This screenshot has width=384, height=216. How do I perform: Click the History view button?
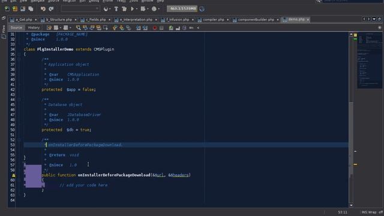[34, 28]
